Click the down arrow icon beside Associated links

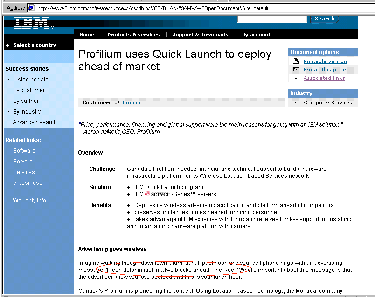click(x=296, y=78)
